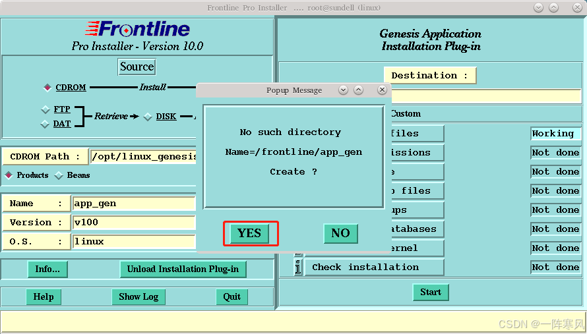Choose the DISK radio option
The width and height of the screenshot is (587, 334).
point(148,117)
